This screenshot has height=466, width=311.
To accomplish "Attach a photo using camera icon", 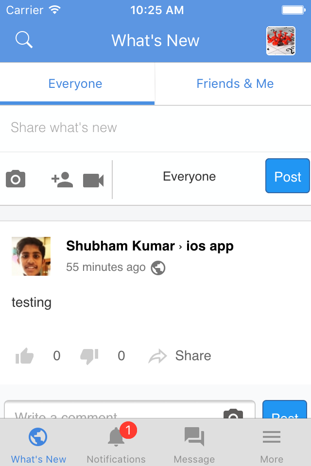I will pyautogui.click(x=16, y=179).
